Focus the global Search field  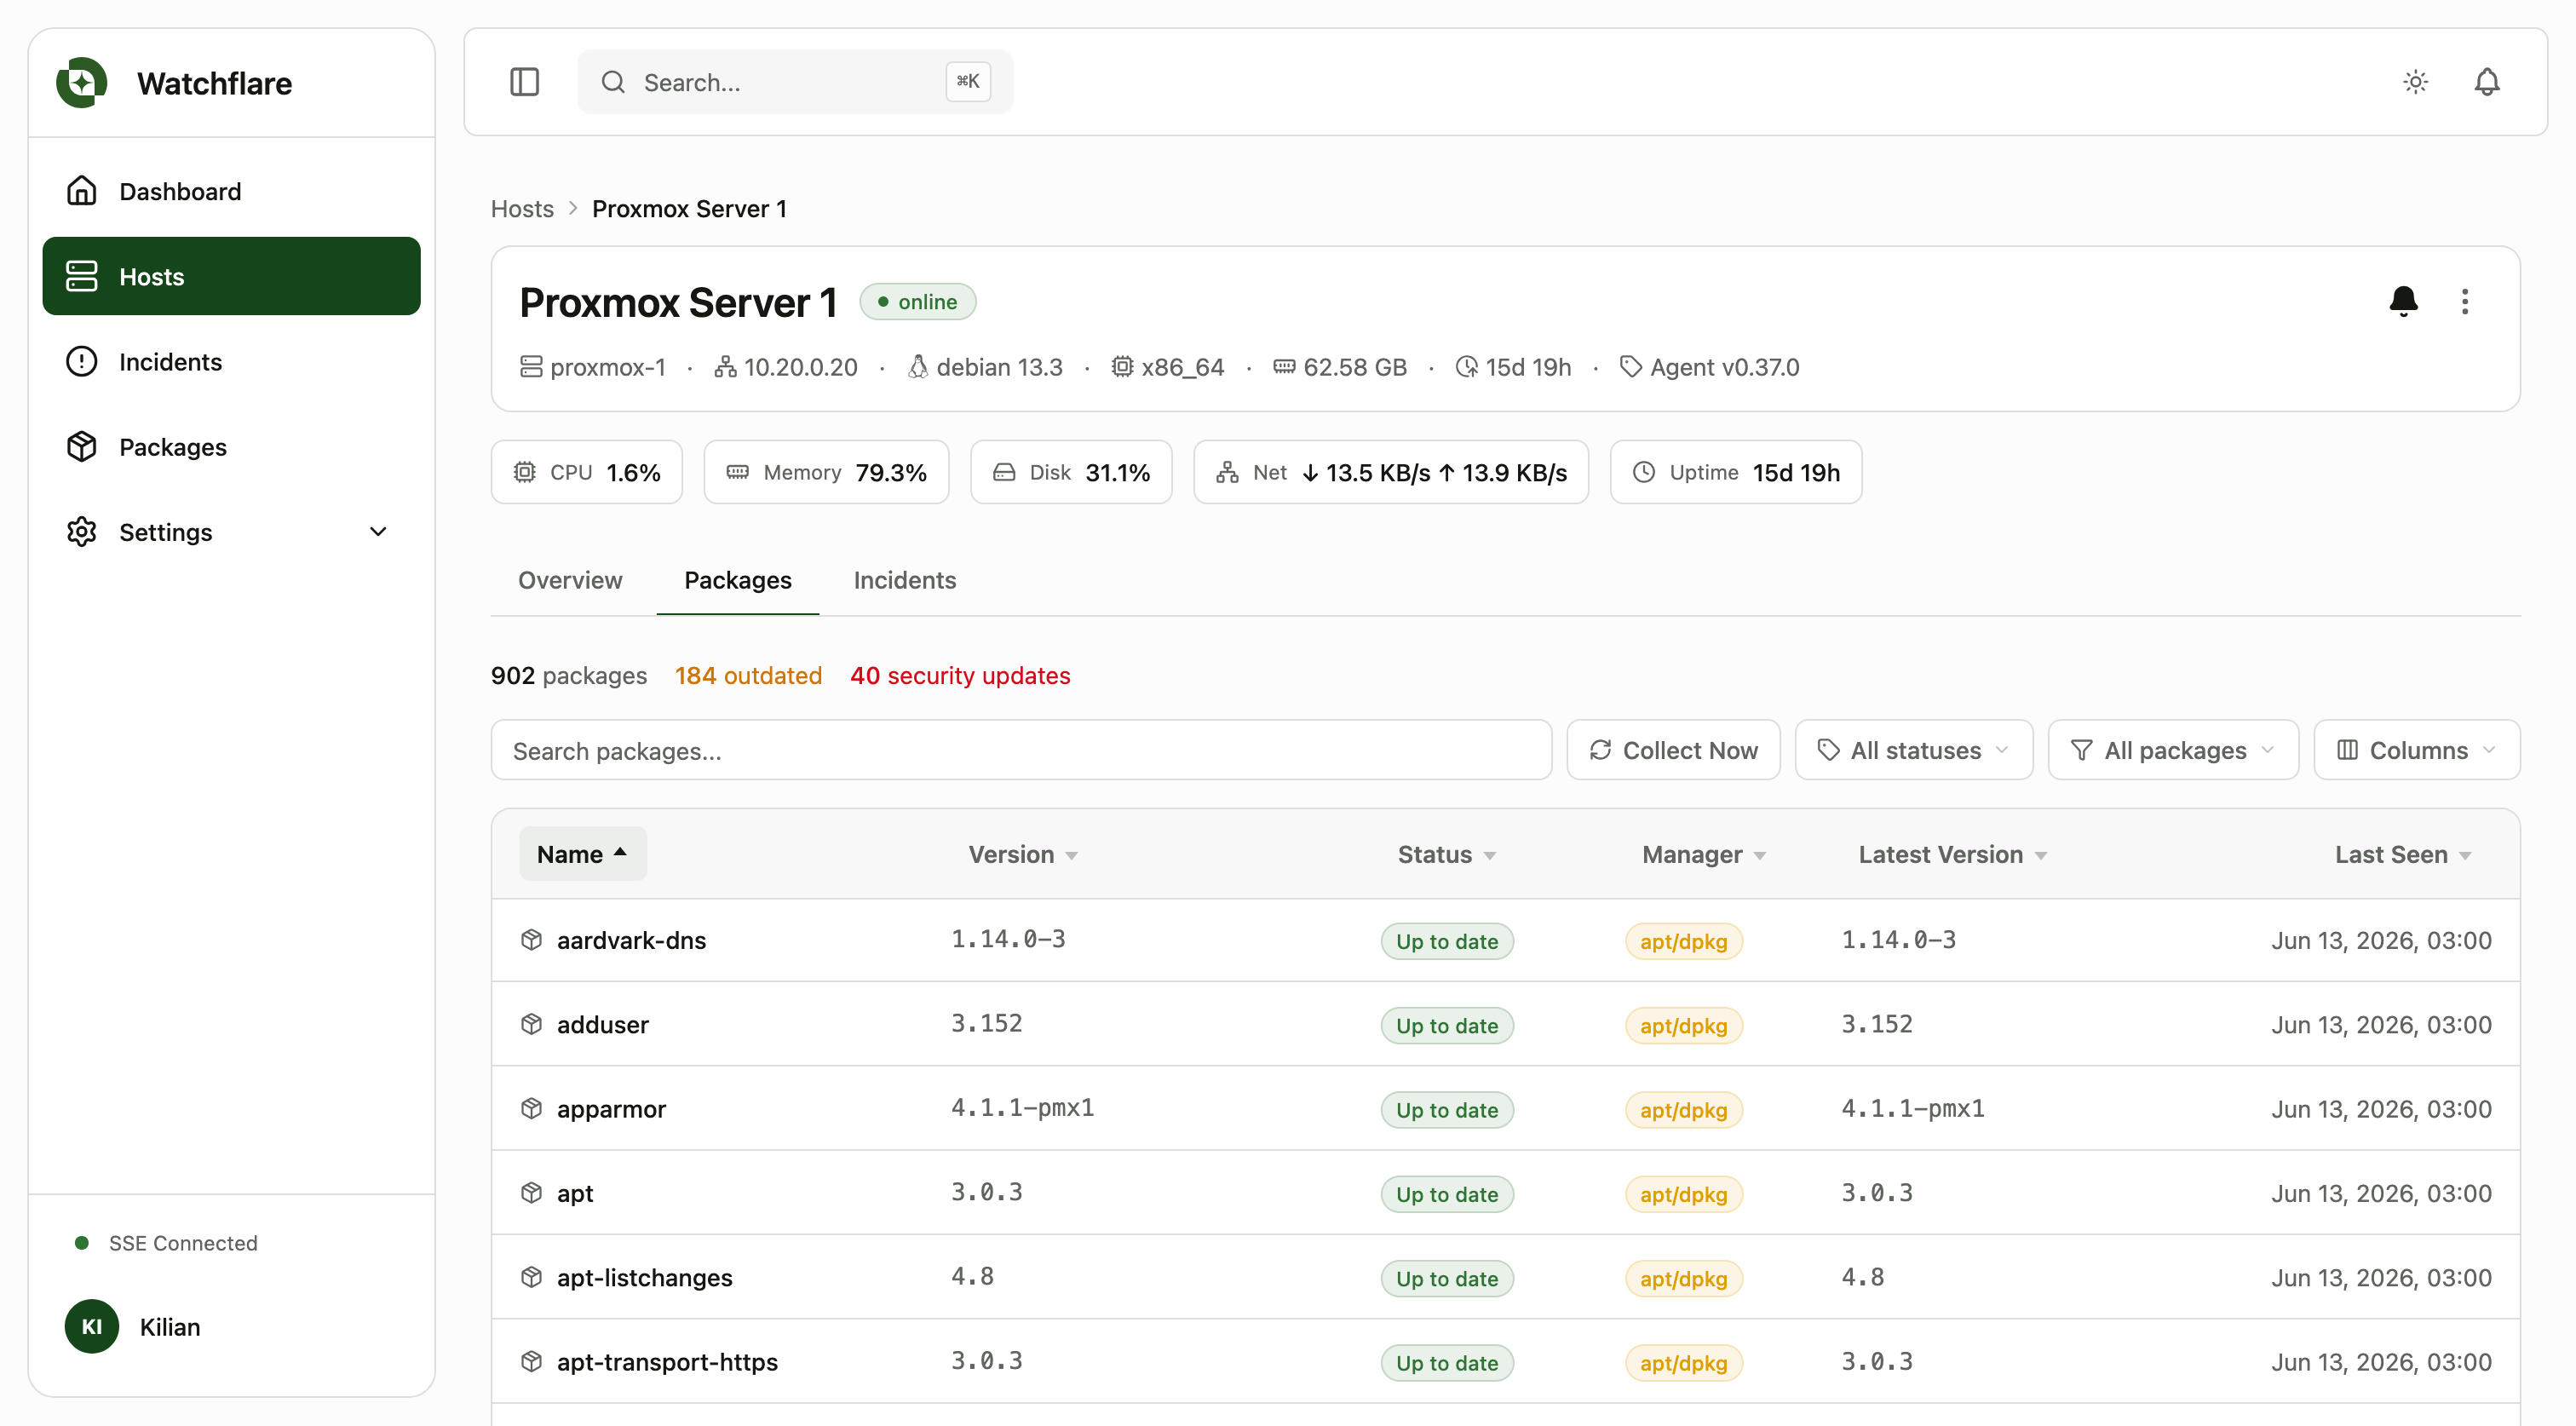795,82
